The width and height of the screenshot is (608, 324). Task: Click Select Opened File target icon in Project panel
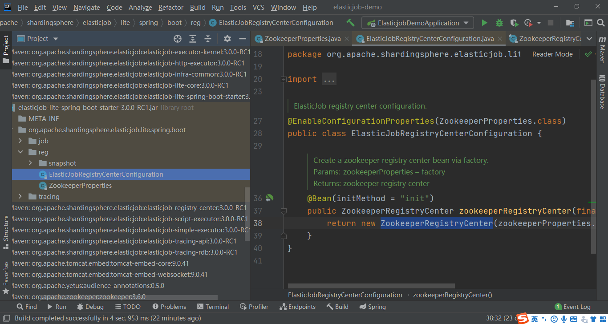(x=178, y=39)
